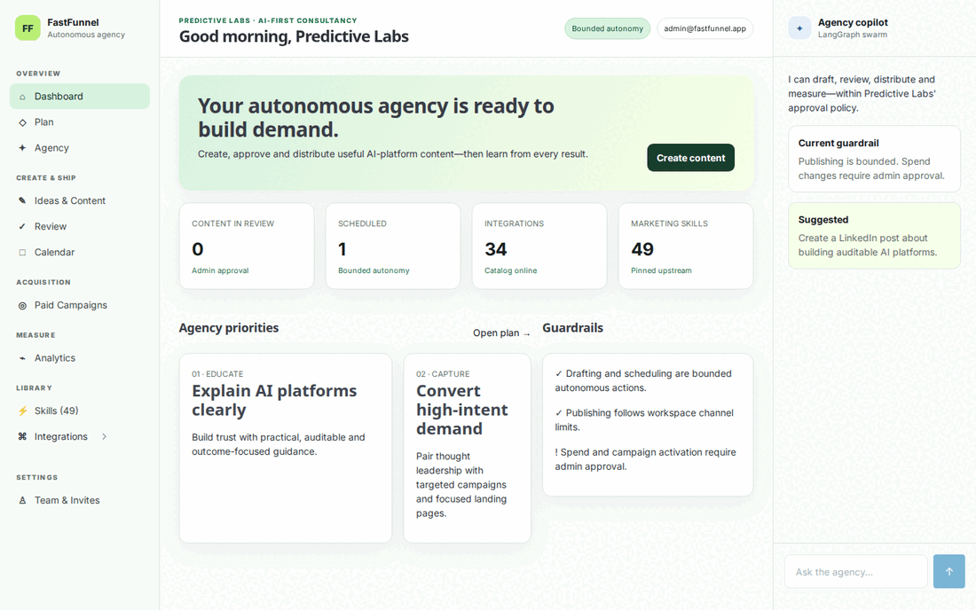
Task: Navigate to Ideas & Content
Action: (x=80, y=201)
